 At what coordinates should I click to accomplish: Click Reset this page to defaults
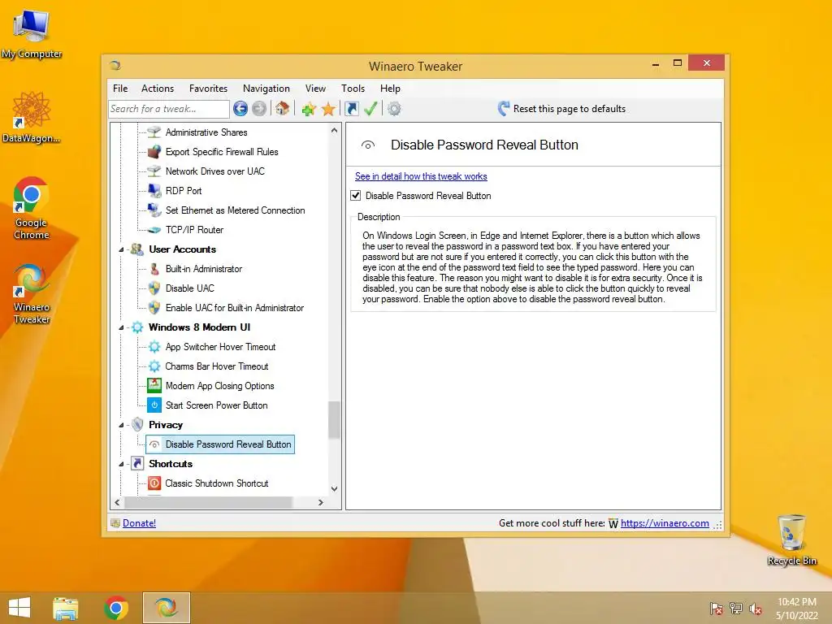(x=570, y=109)
